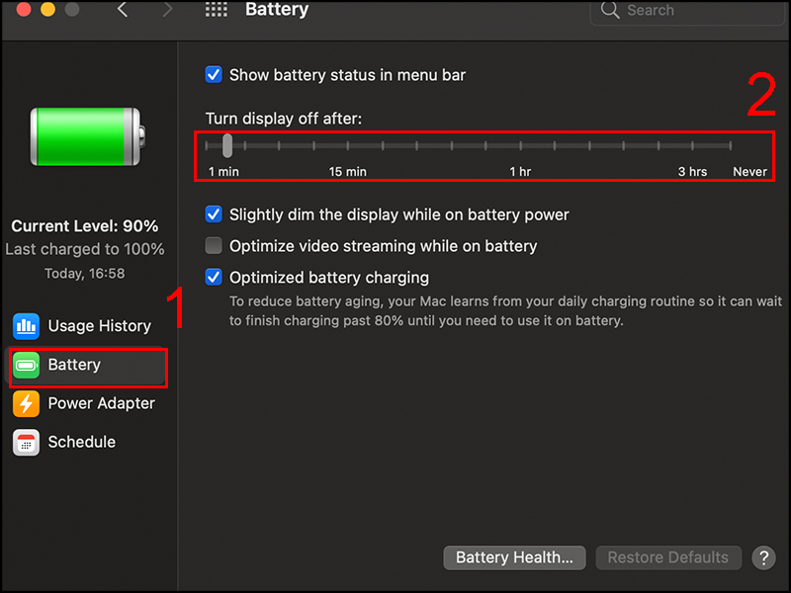The width and height of the screenshot is (791, 593).
Task: Click the Usage History bar chart icon
Action: [26, 326]
